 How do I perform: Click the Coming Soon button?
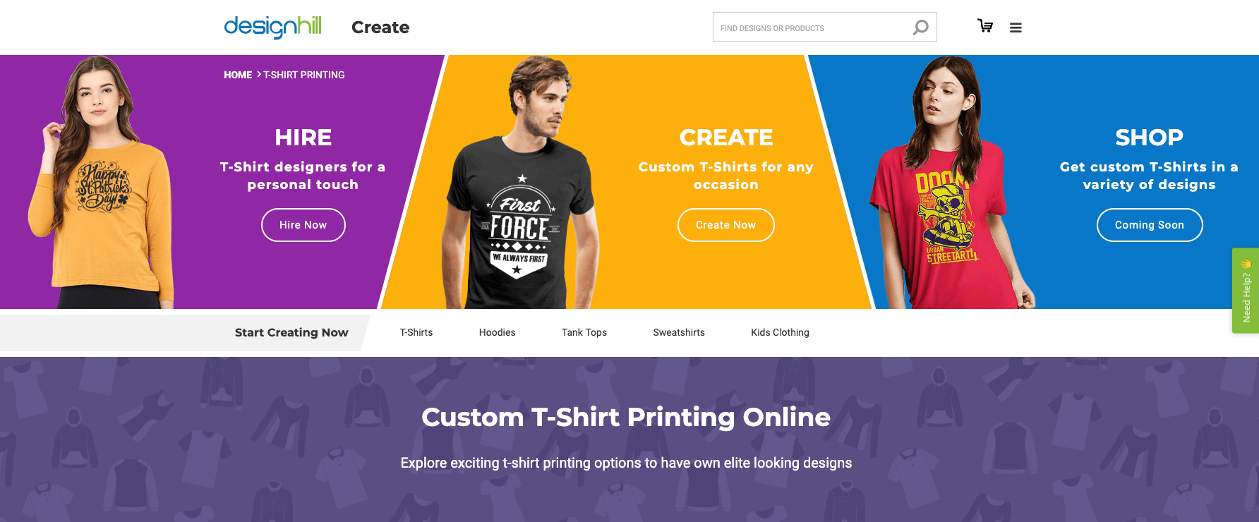point(1150,225)
